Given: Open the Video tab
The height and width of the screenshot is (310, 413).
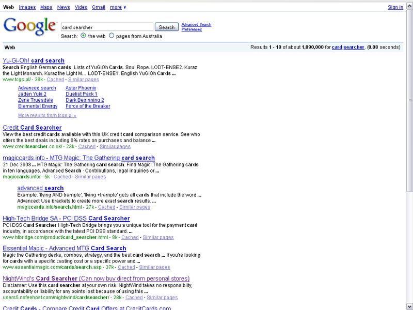Looking at the screenshot, I should 81,7.
